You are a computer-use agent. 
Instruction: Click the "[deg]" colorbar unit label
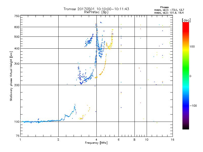tap(186, 20)
